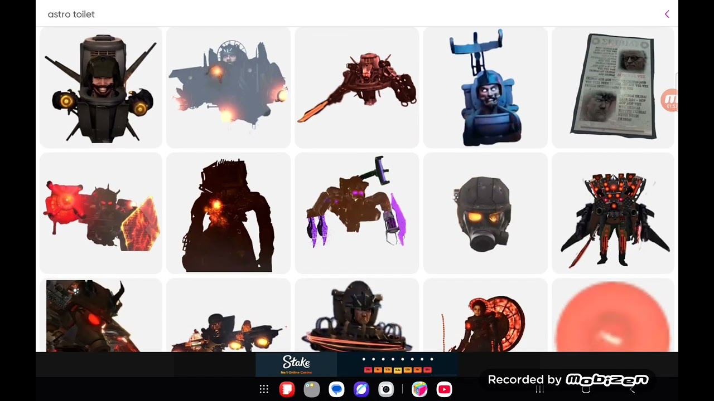Screen dimensions: 714x401
Task: Tap the orange Mobizen recording bubble
Action: [x=669, y=101]
